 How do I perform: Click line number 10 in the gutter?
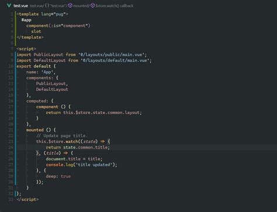click(11, 66)
